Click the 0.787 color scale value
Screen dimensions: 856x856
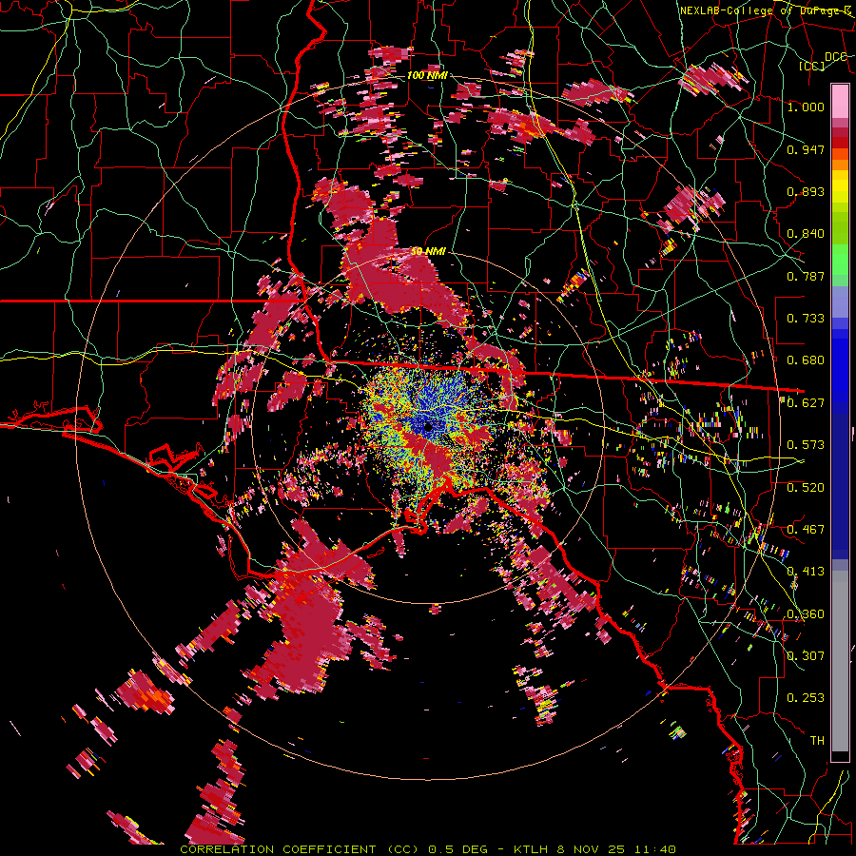pyautogui.click(x=806, y=276)
